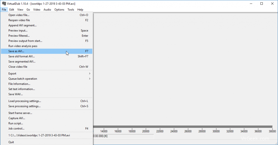Choose Append AVI segment...

(x=47, y=25)
